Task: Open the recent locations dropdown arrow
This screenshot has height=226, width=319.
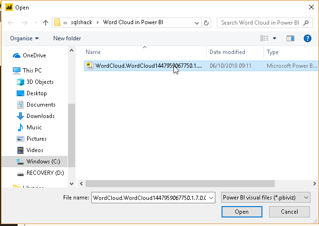Action: click(36, 22)
